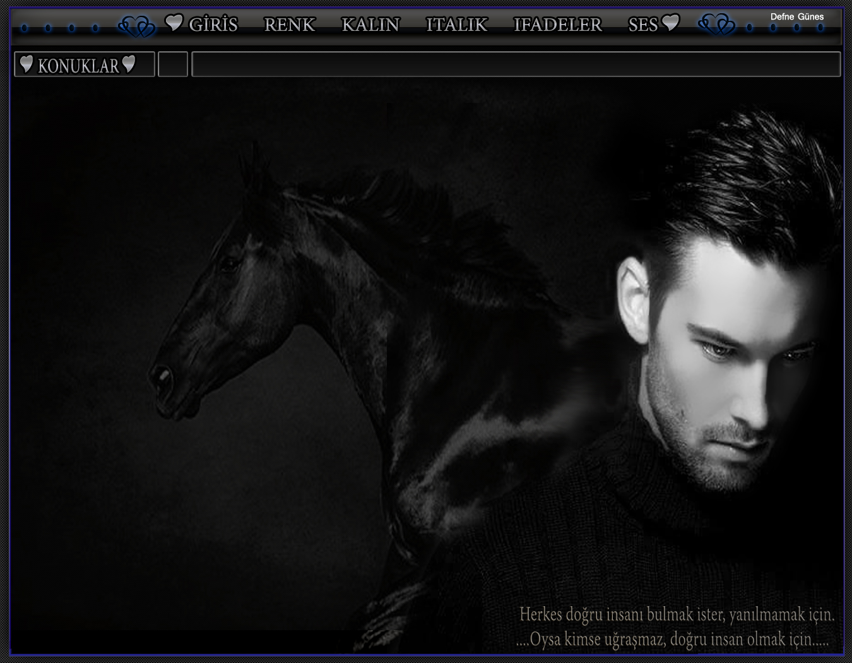Click the silver heart right of SES

[670, 23]
